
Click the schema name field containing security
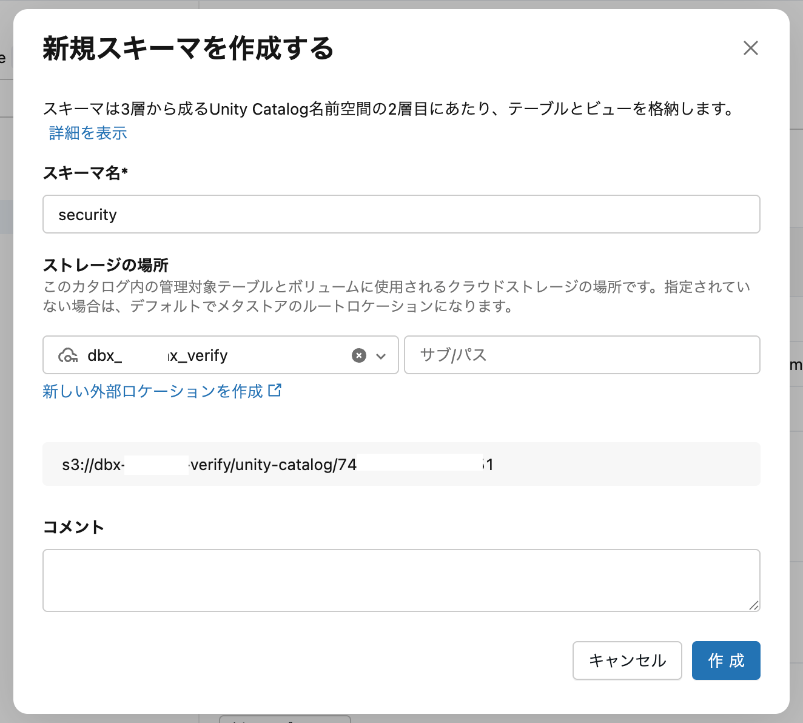coord(401,214)
